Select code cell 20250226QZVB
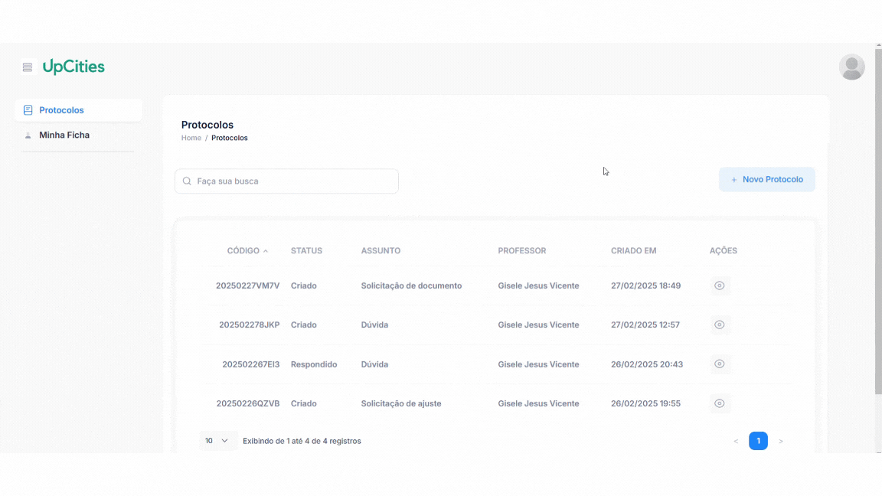Image resolution: width=882 pixels, height=496 pixels. click(x=248, y=404)
